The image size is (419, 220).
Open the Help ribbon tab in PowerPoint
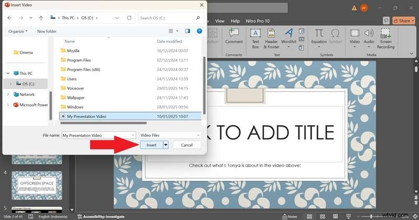coord(235,21)
